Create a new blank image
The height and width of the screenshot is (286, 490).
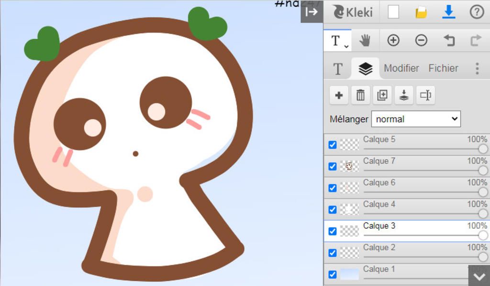[393, 12]
